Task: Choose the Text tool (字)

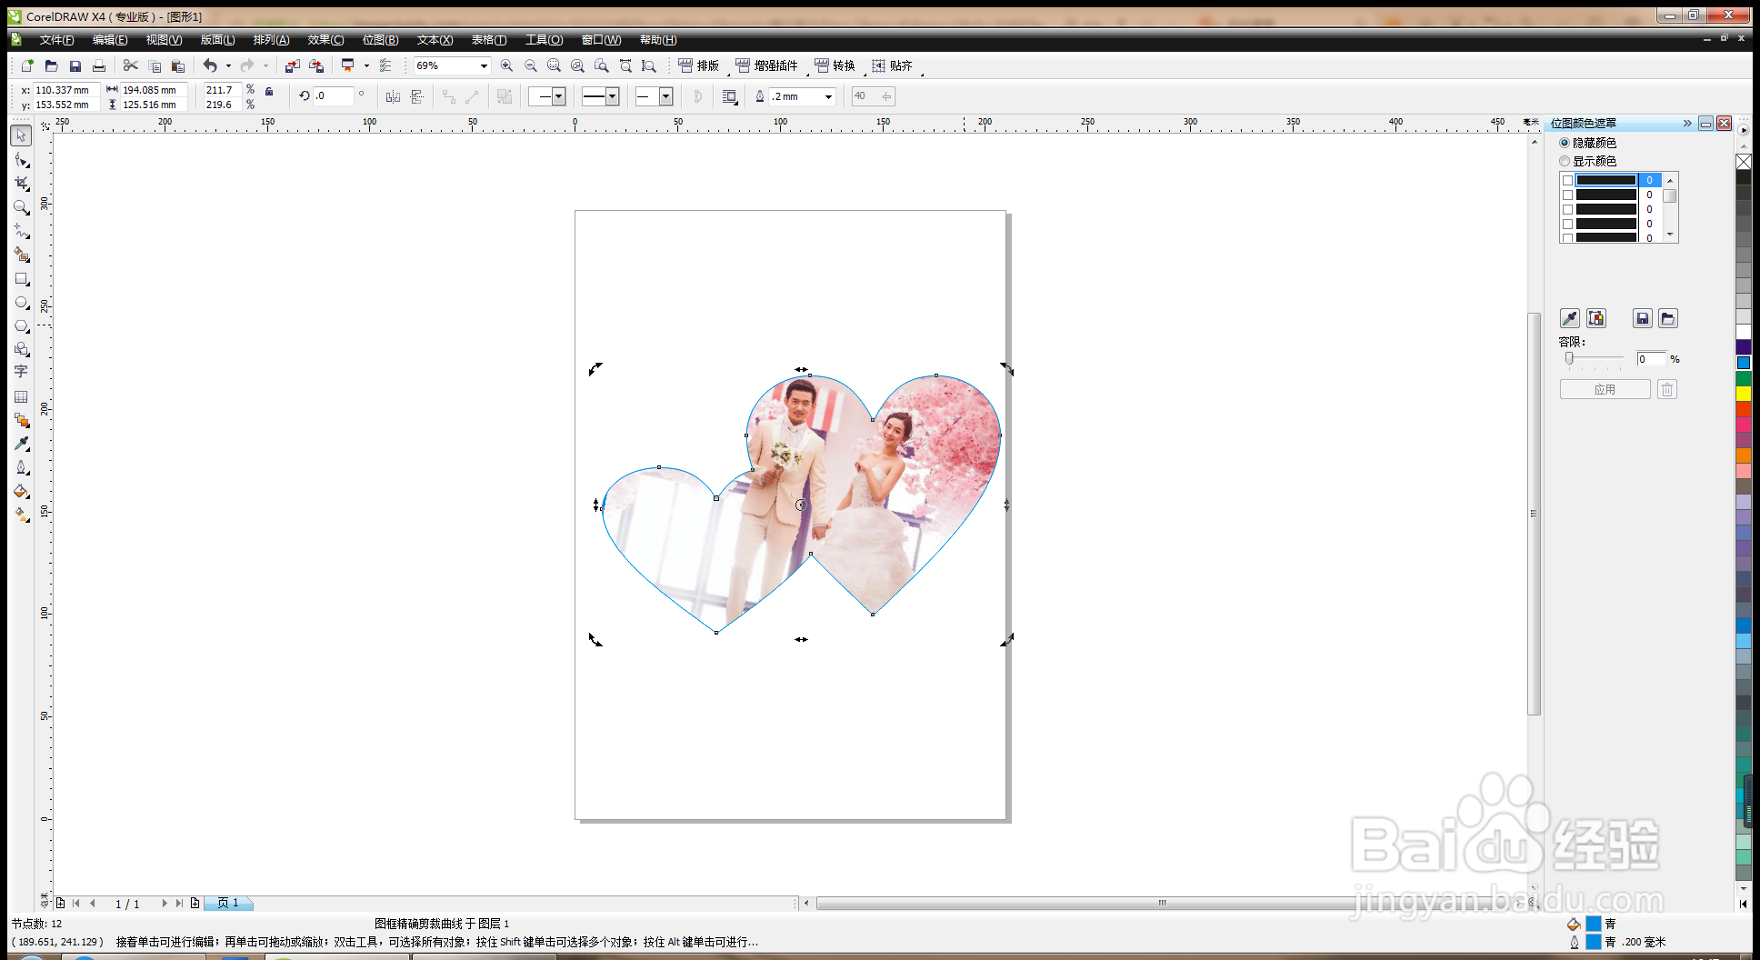Action: click(21, 372)
